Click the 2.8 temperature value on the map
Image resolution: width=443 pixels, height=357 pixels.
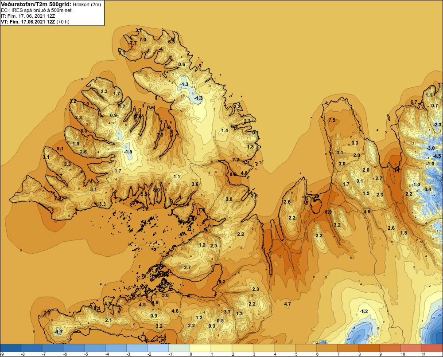[x=357, y=155]
